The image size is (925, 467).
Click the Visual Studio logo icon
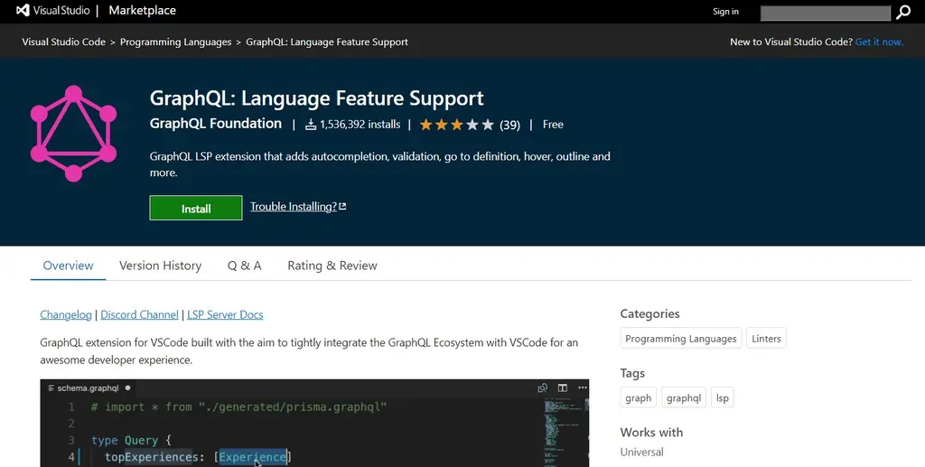pos(23,11)
